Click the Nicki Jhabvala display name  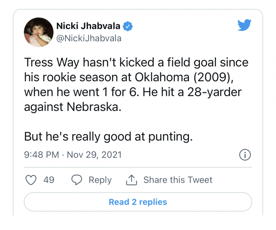(x=88, y=26)
